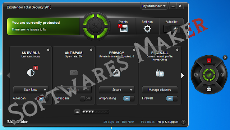Open the module grid overview icon
Viewport: 230px width, 130px height.
pos(77,112)
